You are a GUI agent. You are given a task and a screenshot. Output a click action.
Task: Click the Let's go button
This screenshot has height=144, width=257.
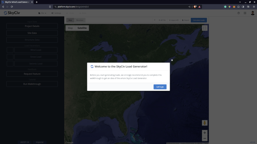coord(160,87)
